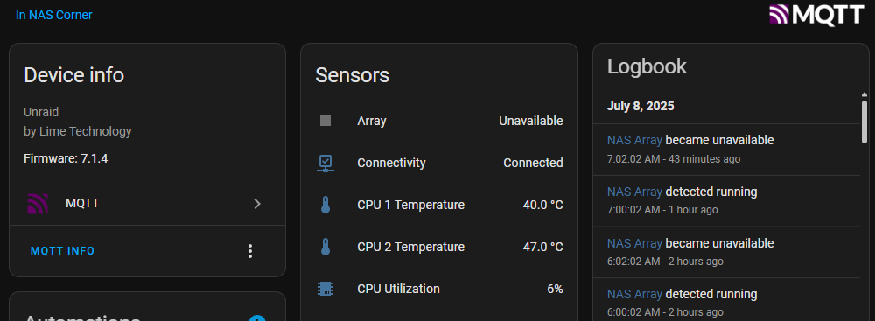The height and width of the screenshot is (321, 875).
Task: Open the In NAS Corner area link
Action: (x=53, y=15)
